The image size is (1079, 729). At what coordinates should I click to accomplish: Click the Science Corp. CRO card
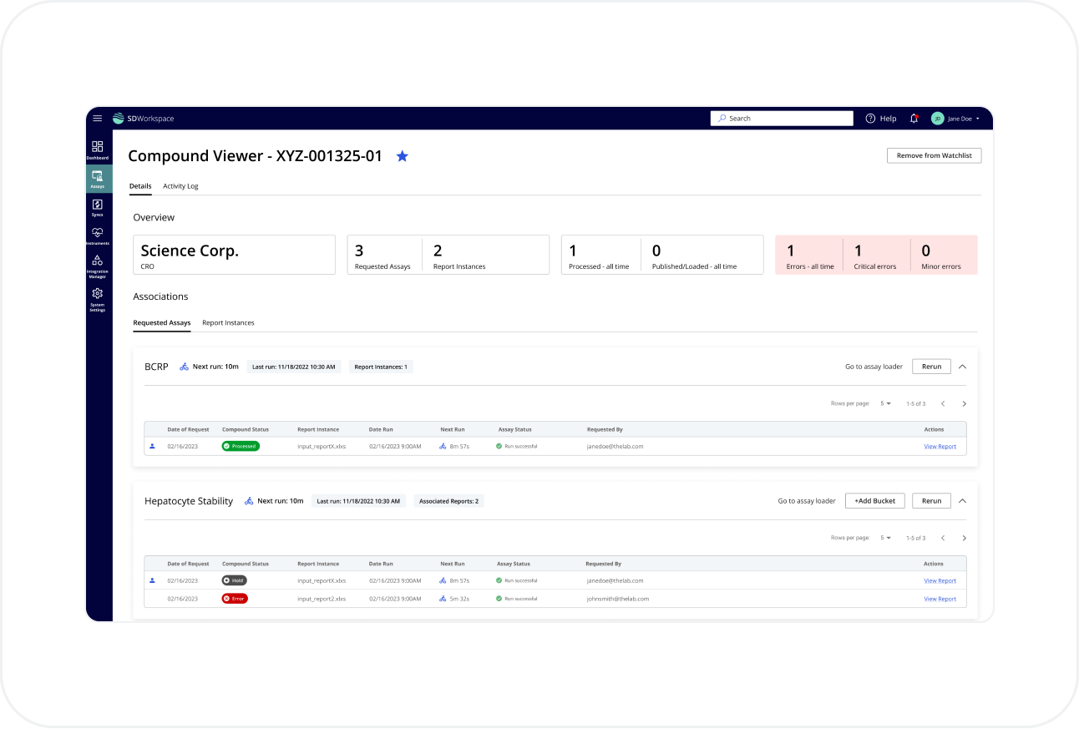tap(234, 255)
